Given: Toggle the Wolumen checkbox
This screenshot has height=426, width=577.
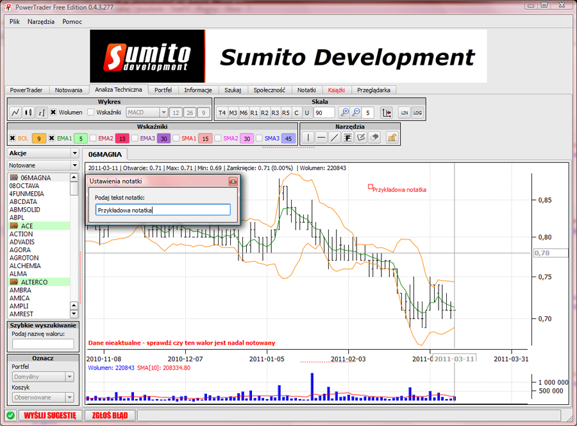Looking at the screenshot, I should [53, 112].
